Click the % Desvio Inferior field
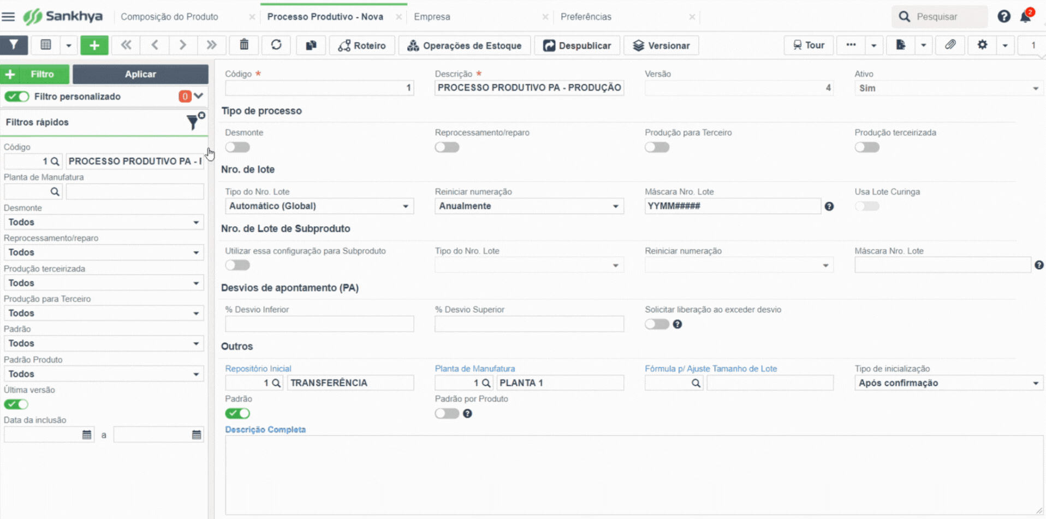Image resolution: width=1046 pixels, height=519 pixels. (x=319, y=324)
